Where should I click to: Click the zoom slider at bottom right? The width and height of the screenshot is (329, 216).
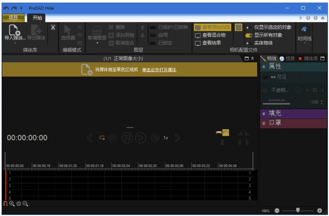[297, 210]
